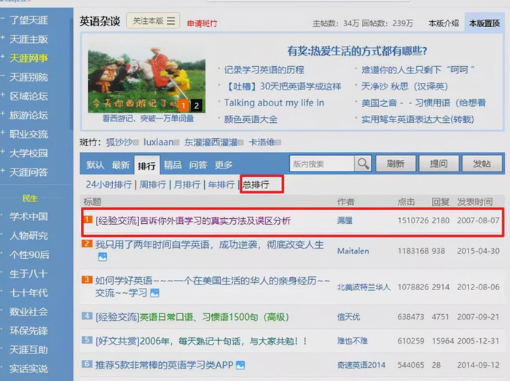Viewport: 510px width, 381px height.
Task: Expand 职业交流 sidebar section
Action: [3, 133]
